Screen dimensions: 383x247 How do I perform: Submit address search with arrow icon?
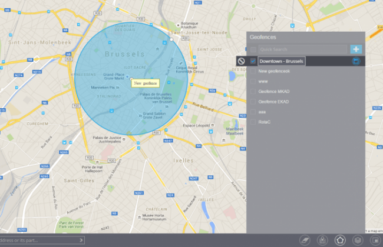pyautogui.click(x=81, y=240)
